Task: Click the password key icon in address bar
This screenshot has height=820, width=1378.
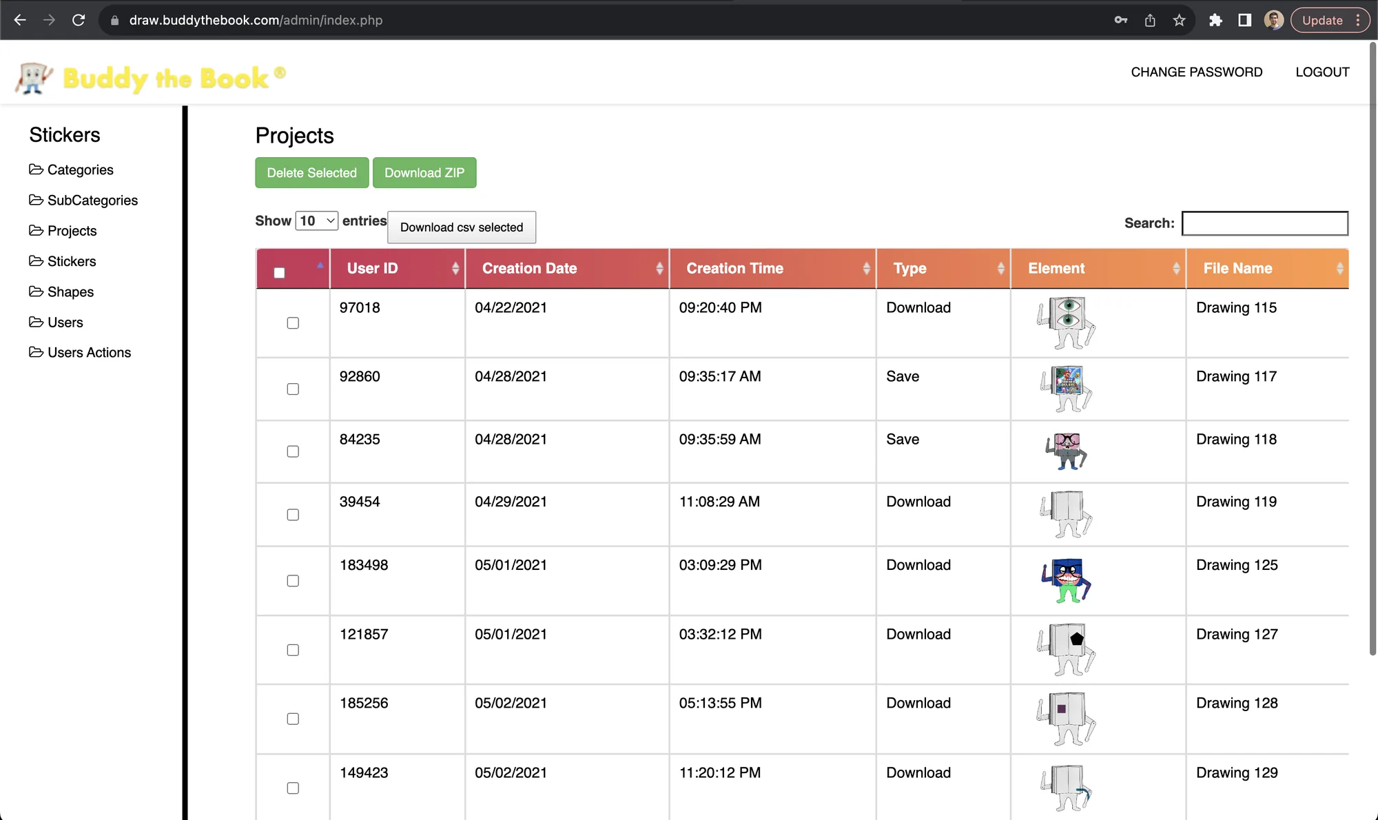Action: 1121,20
